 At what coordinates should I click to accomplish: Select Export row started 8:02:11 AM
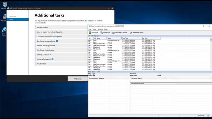click(x=125, y=52)
